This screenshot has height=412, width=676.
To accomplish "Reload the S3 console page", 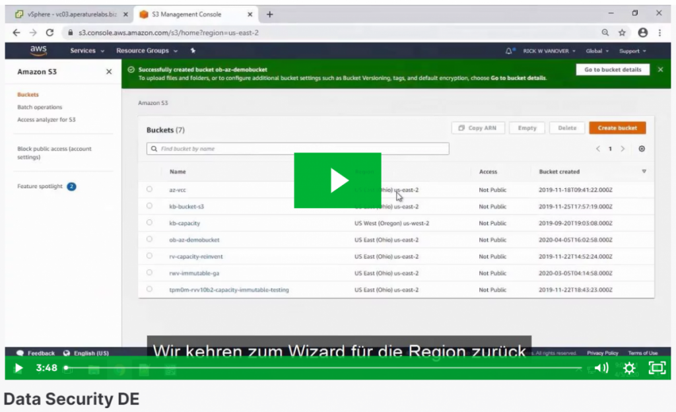I will (50, 32).
